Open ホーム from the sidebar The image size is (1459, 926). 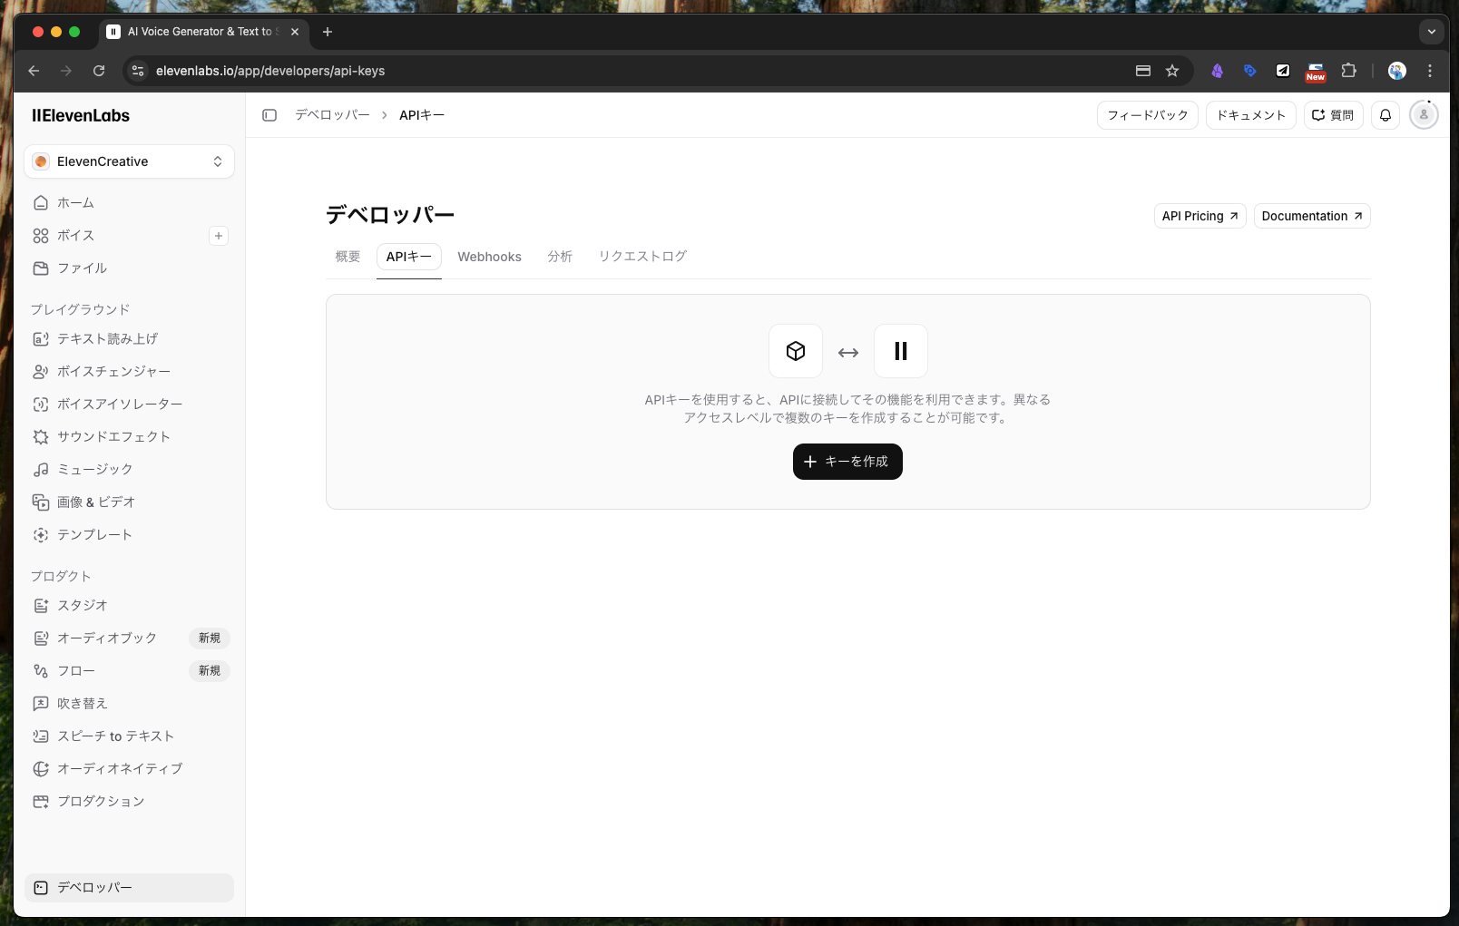75,203
